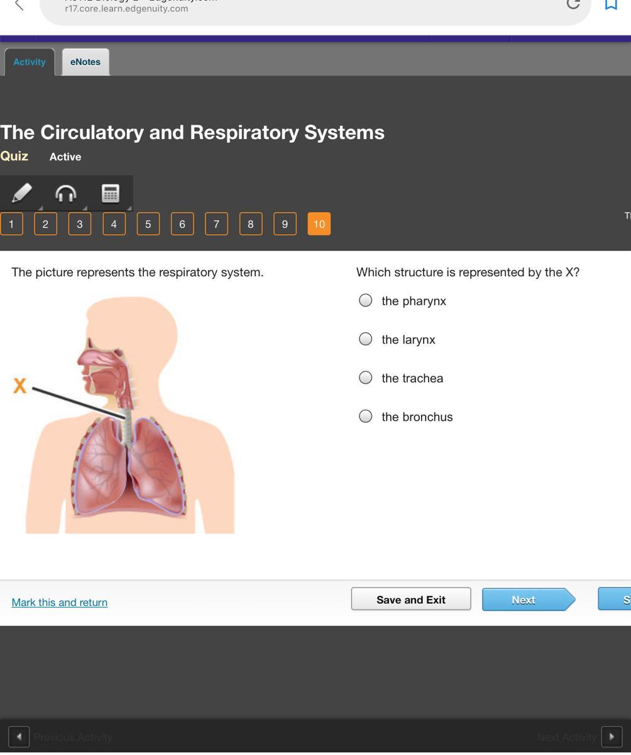Image resolution: width=631 pixels, height=755 pixels.
Task: Select the pencil highlighter tool
Action: pos(22,193)
